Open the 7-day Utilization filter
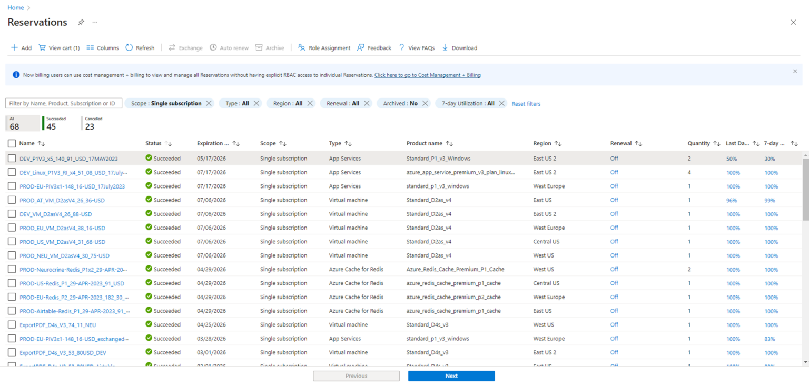Screen dimensions: 809x385 467,103
